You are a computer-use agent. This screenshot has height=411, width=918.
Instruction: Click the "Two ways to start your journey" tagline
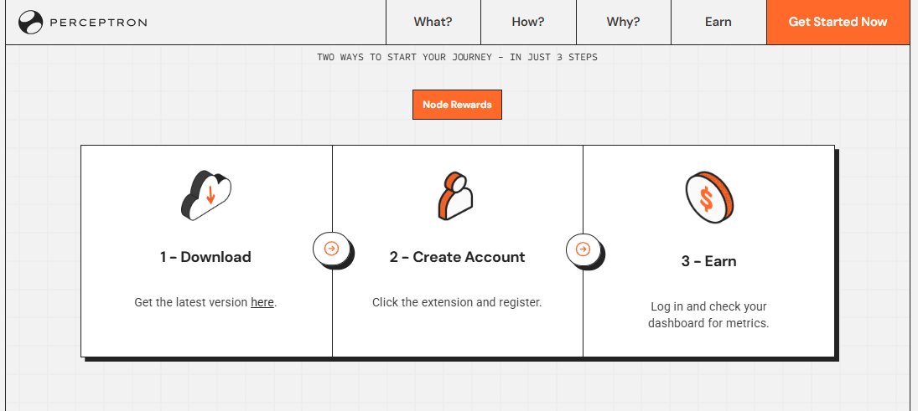pyautogui.click(x=457, y=58)
